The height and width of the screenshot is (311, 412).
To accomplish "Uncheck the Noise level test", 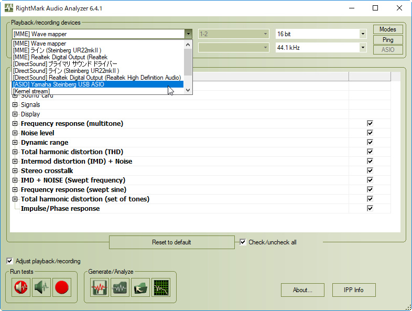I will 370,133.
